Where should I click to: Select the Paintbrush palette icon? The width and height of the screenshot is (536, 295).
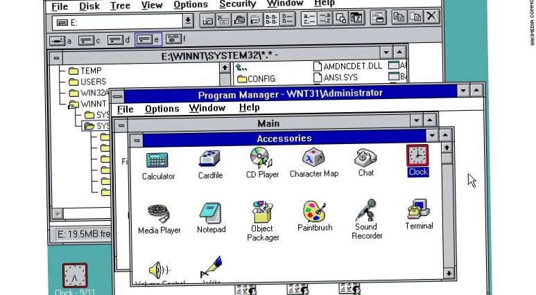click(x=315, y=211)
